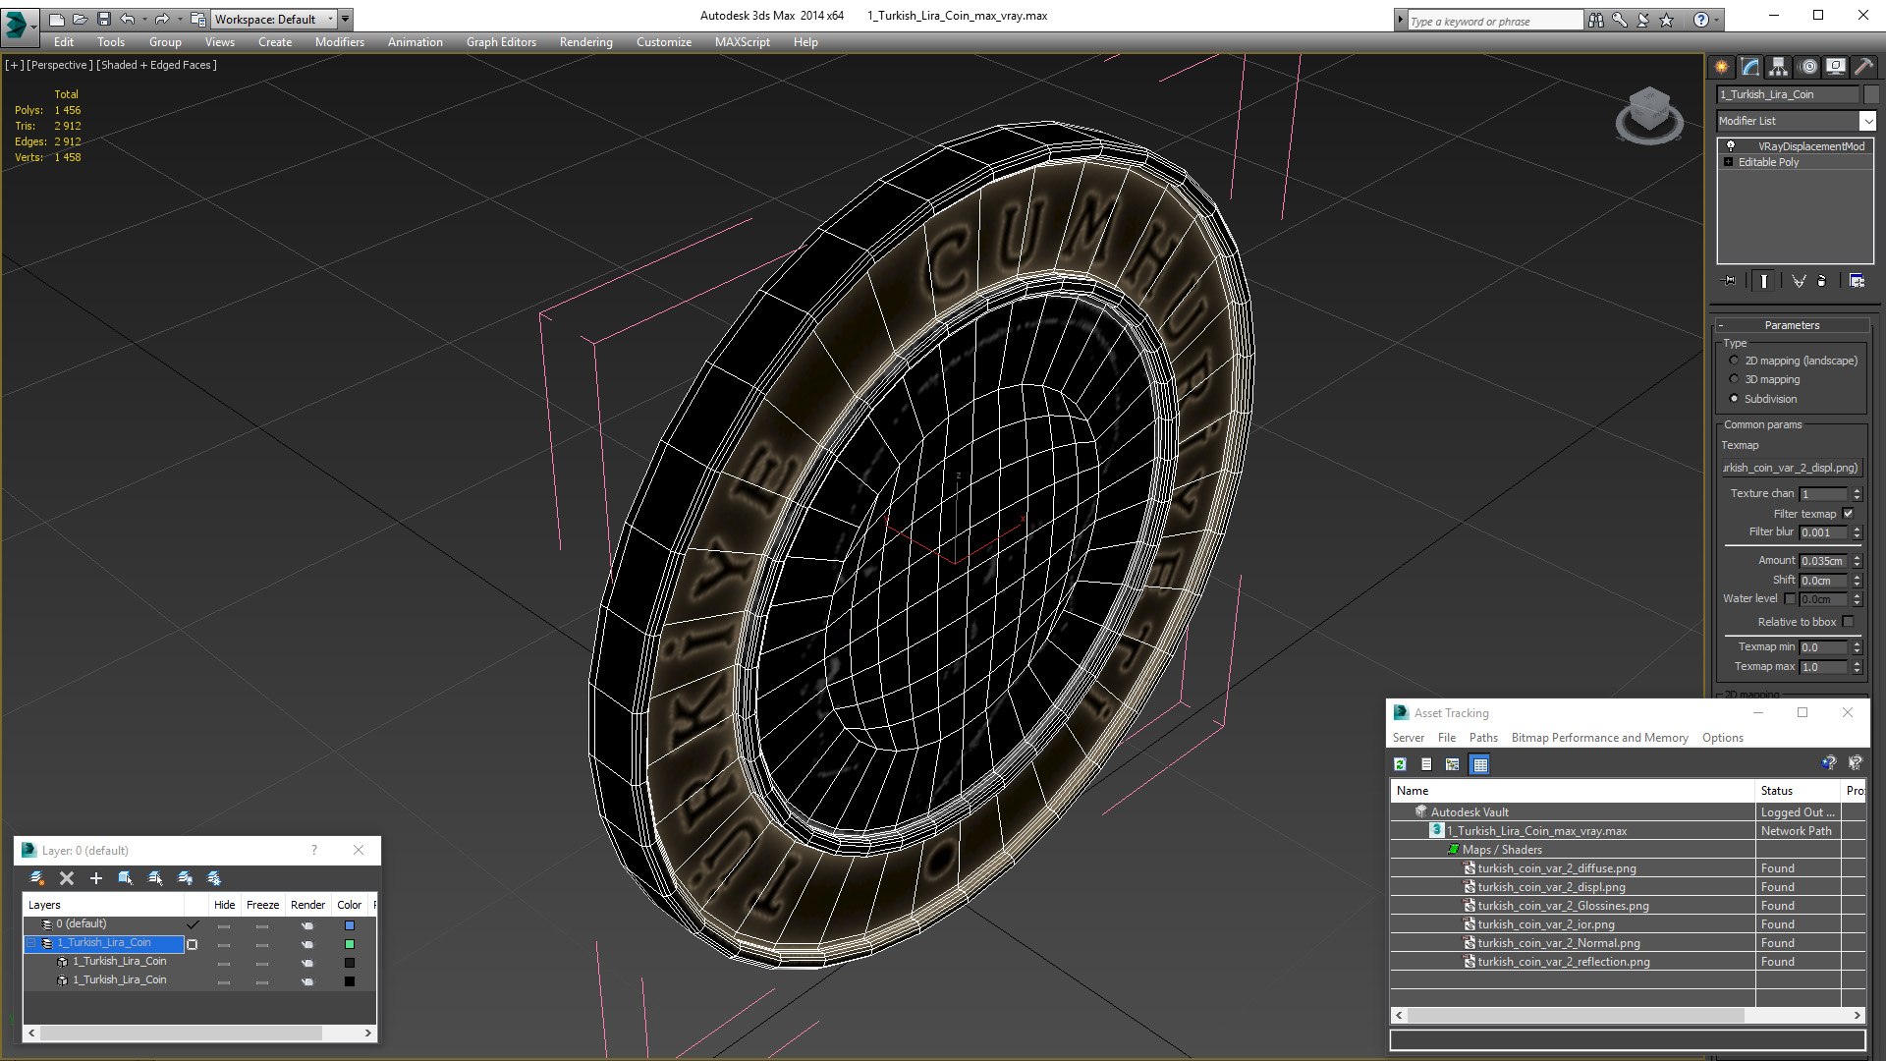Screen dimensions: 1886x1061
Task: Click the blue color swatch for layer 0 (default)
Action: tap(349, 925)
